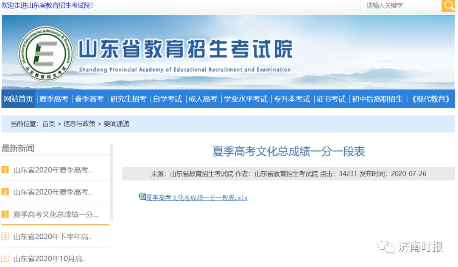Go to 夏季高考 in the nav bar

[54, 99]
